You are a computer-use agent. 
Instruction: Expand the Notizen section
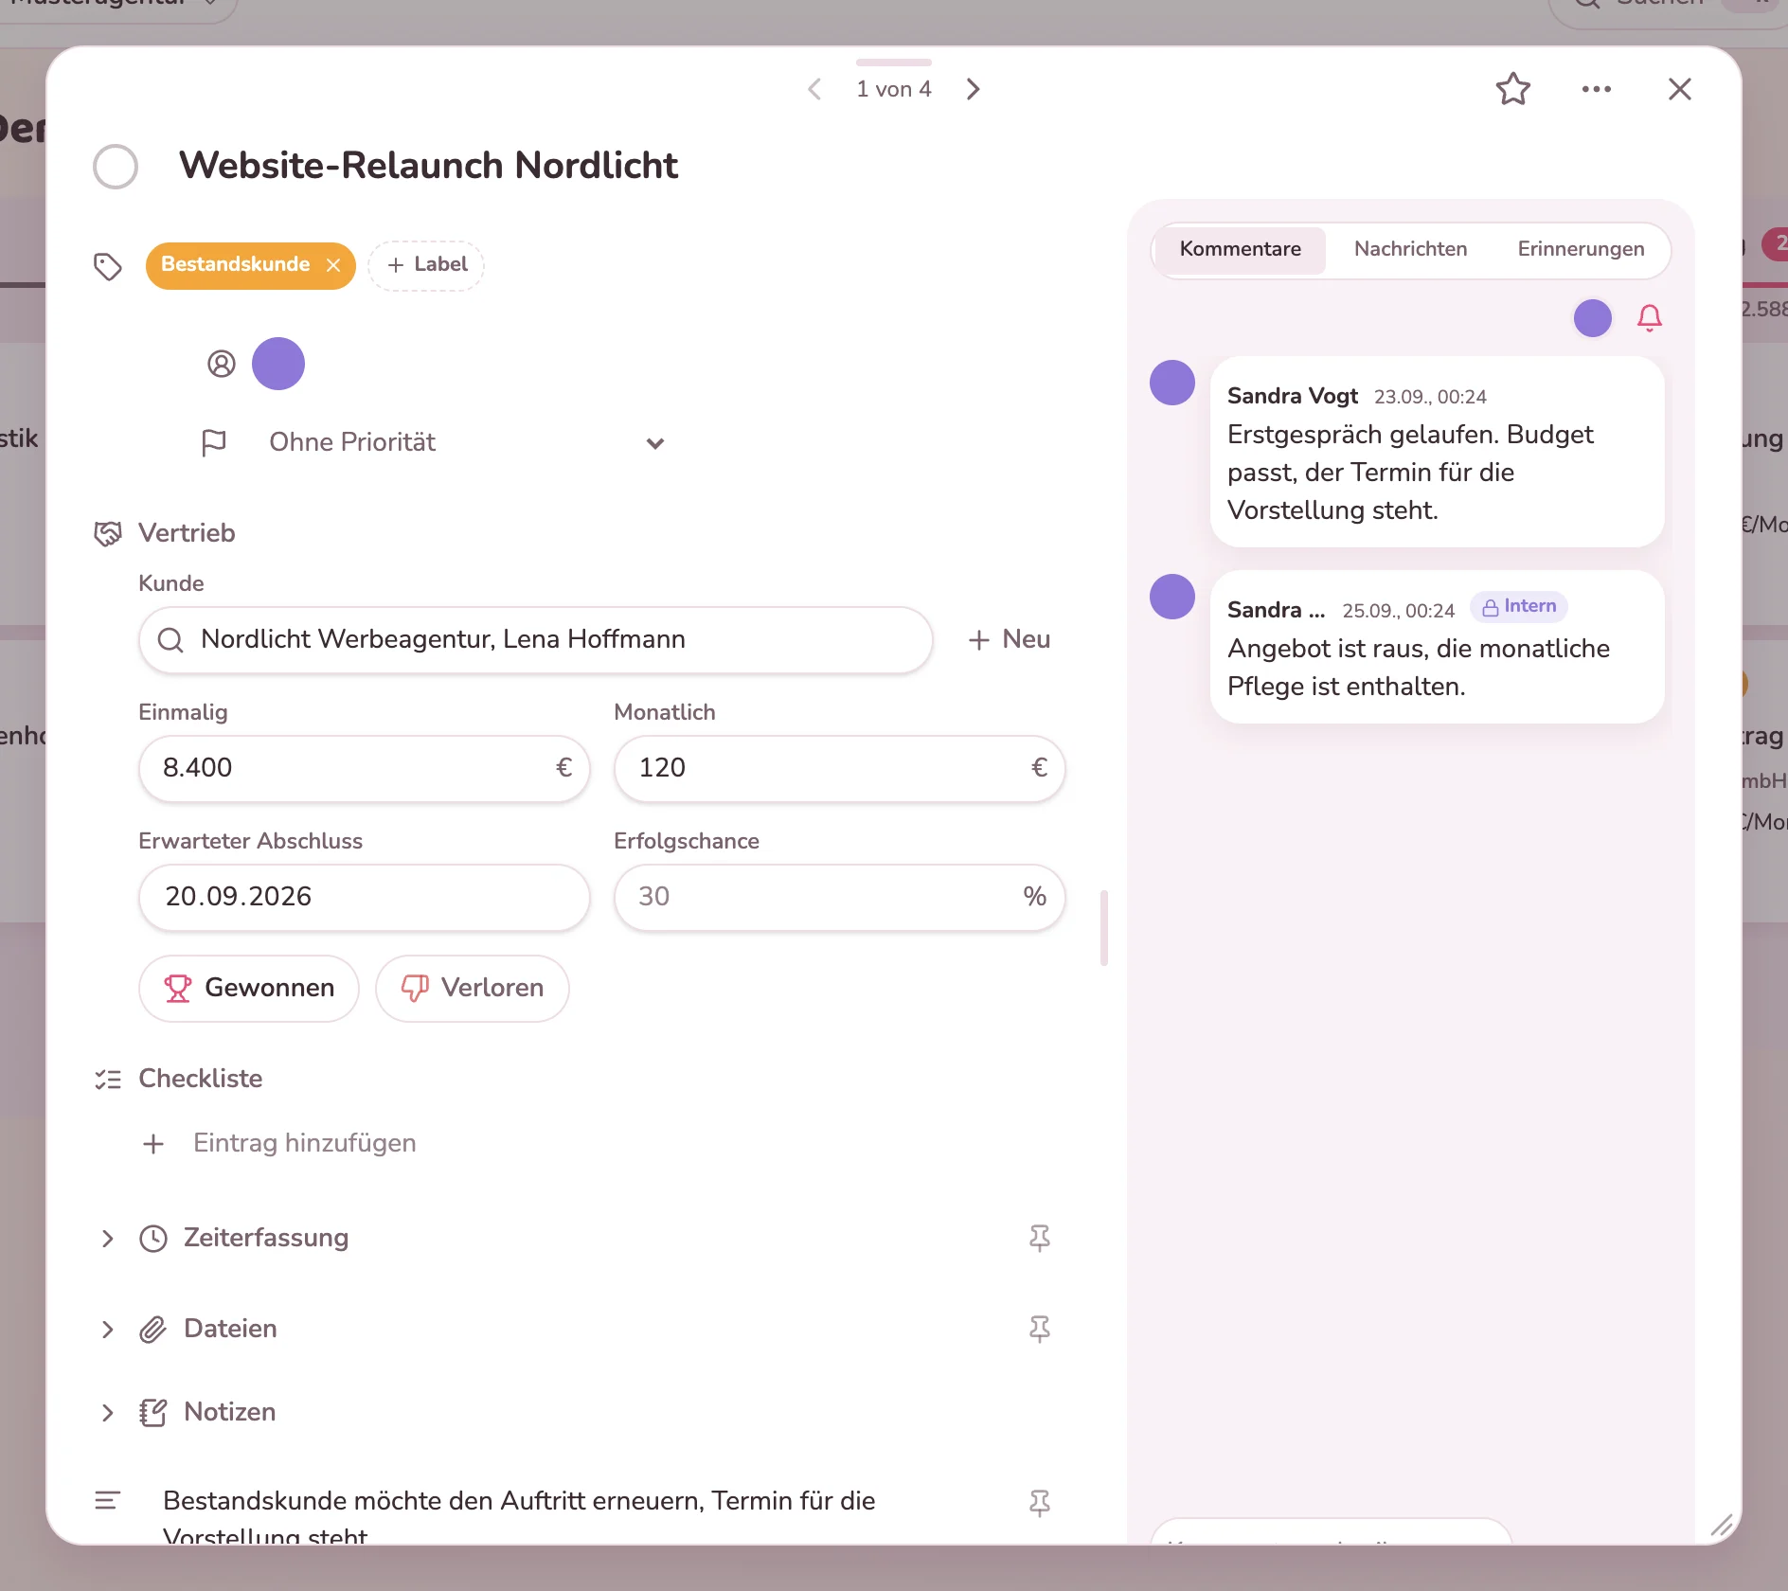(107, 1413)
